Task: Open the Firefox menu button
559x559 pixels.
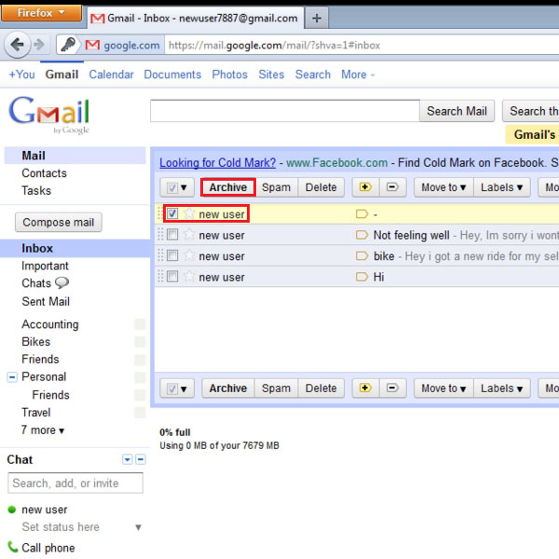Action: [41, 13]
